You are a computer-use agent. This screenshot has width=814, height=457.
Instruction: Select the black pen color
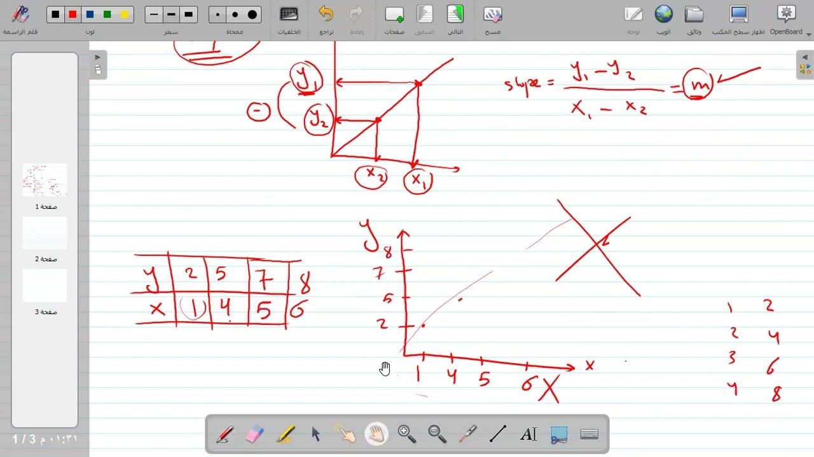coord(56,15)
